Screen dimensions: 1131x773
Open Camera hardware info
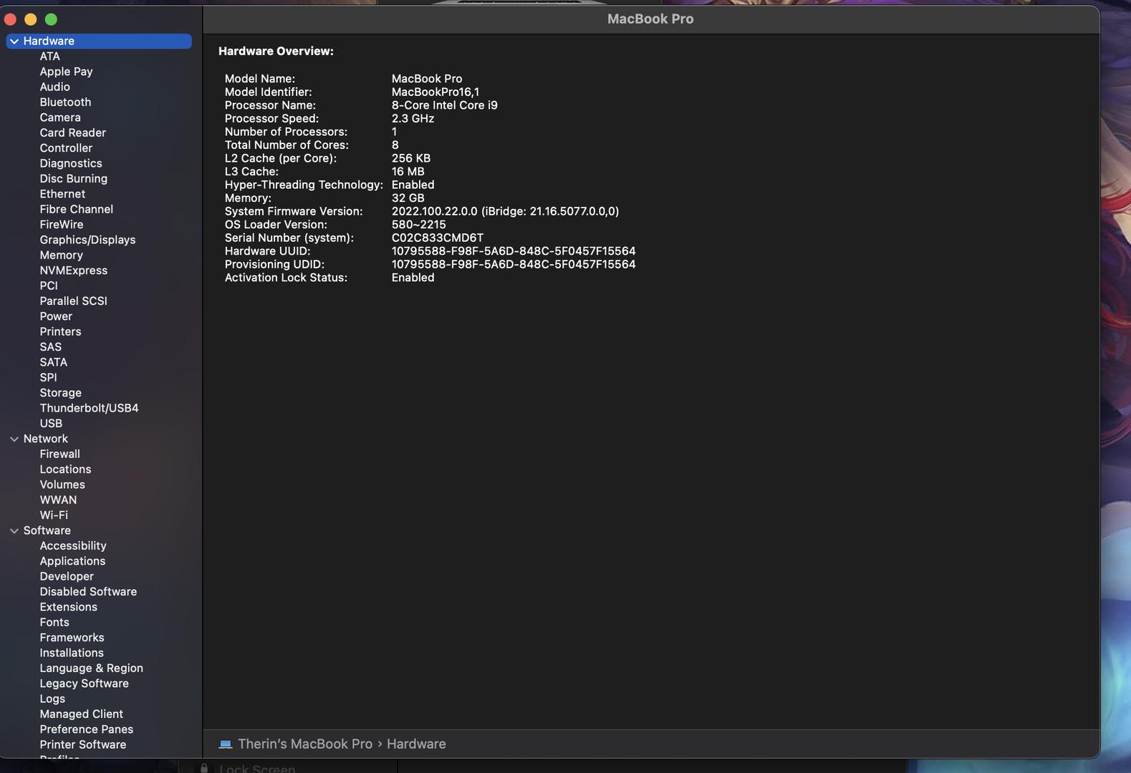click(x=60, y=117)
